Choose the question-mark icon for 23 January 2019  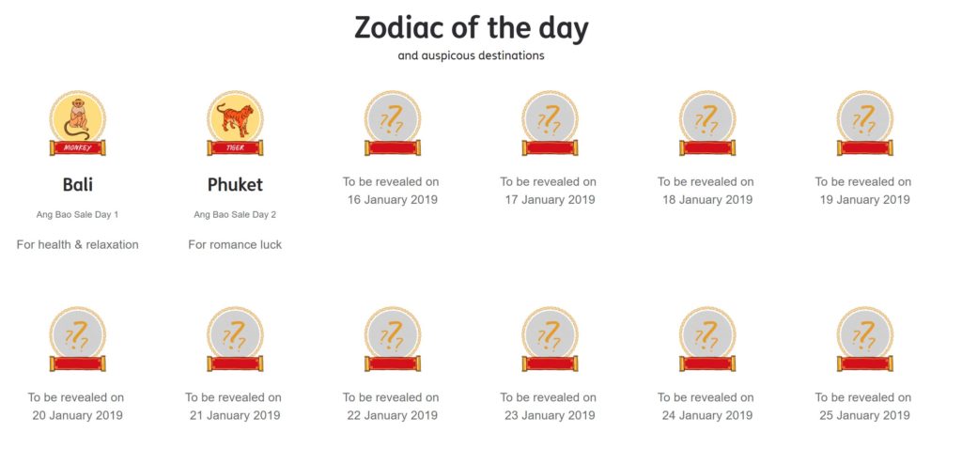pos(550,338)
